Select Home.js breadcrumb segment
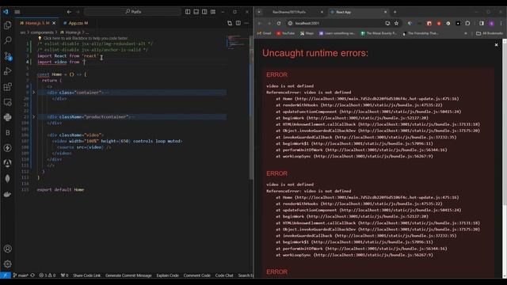This screenshot has width=507, height=285. click(x=71, y=32)
